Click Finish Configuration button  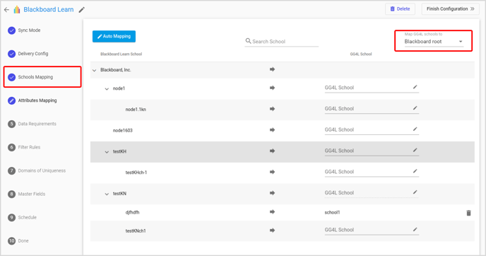click(450, 9)
